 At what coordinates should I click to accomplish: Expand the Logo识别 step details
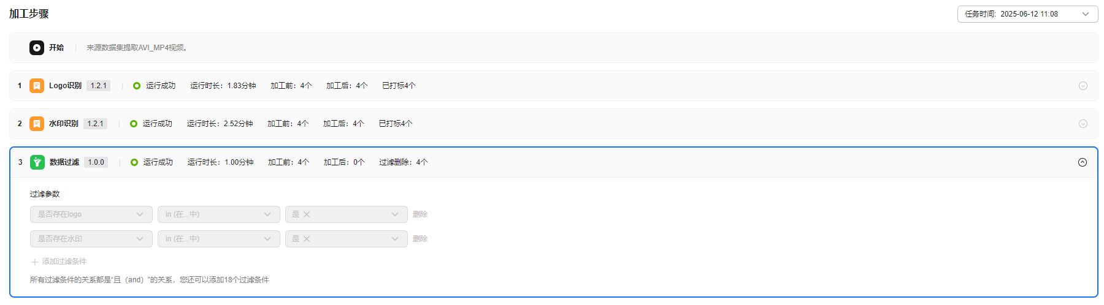click(x=1083, y=86)
